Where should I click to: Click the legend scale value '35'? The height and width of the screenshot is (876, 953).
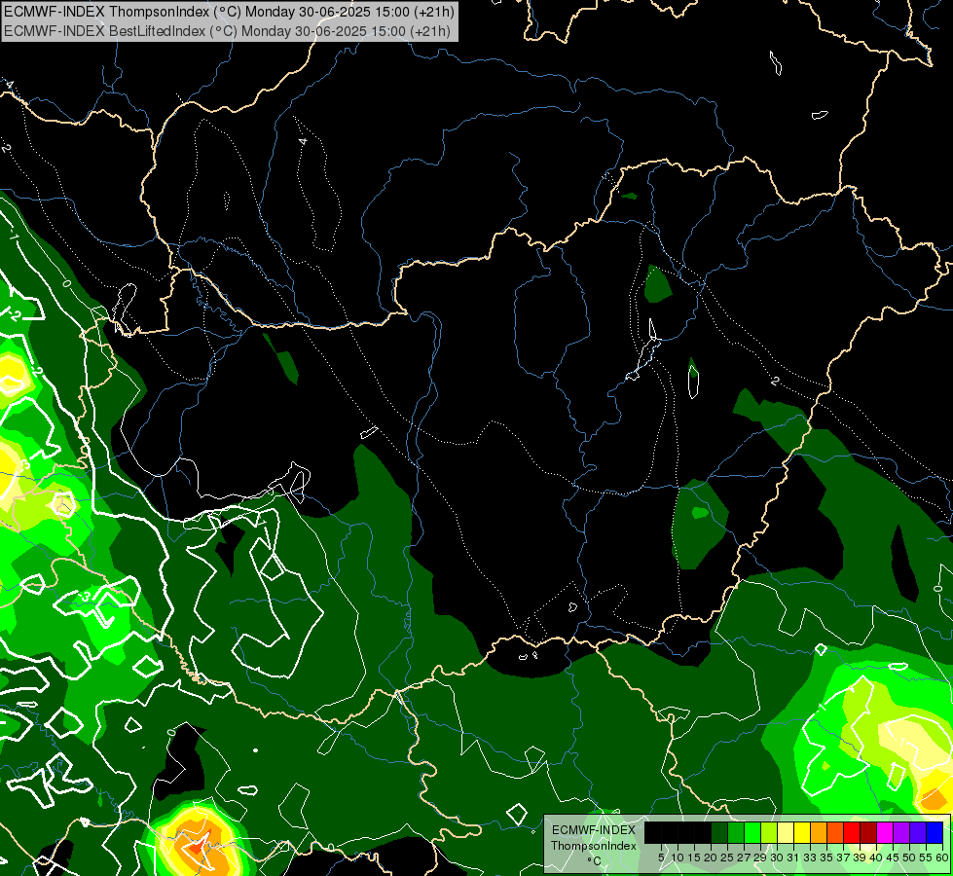[826, 858]
